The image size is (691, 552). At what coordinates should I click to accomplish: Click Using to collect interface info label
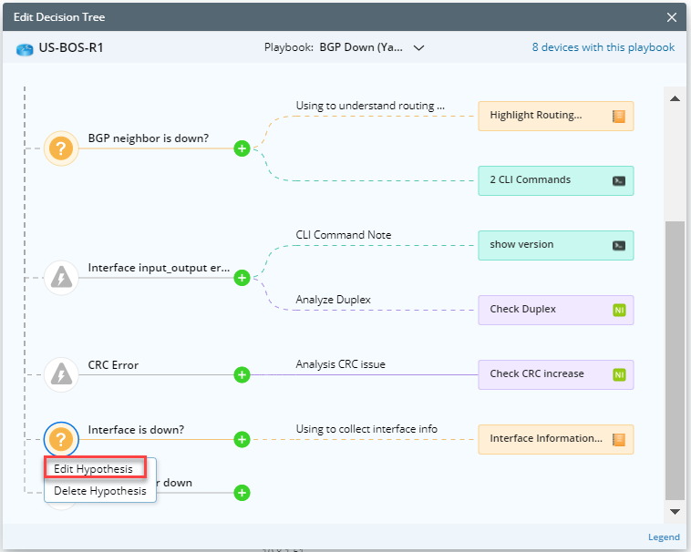[366, 429]
